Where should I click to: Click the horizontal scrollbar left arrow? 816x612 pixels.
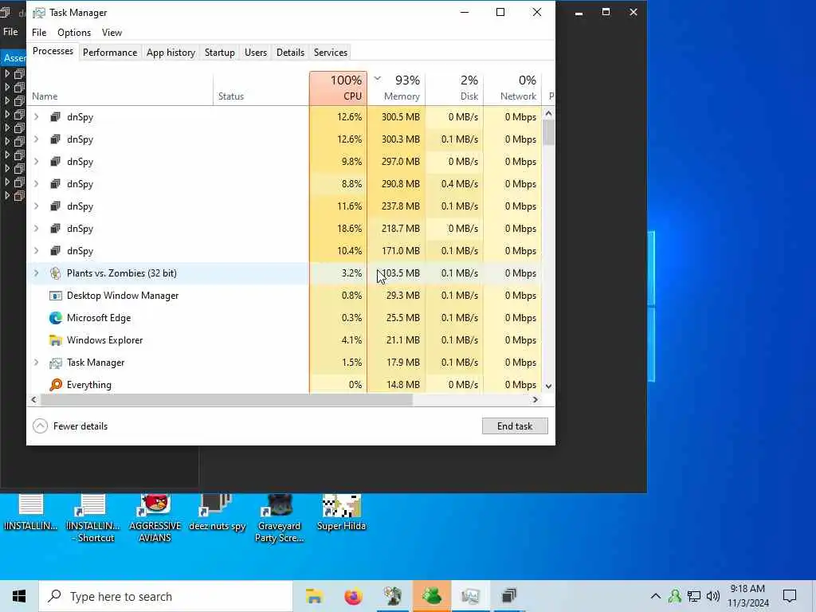[33, 400]
